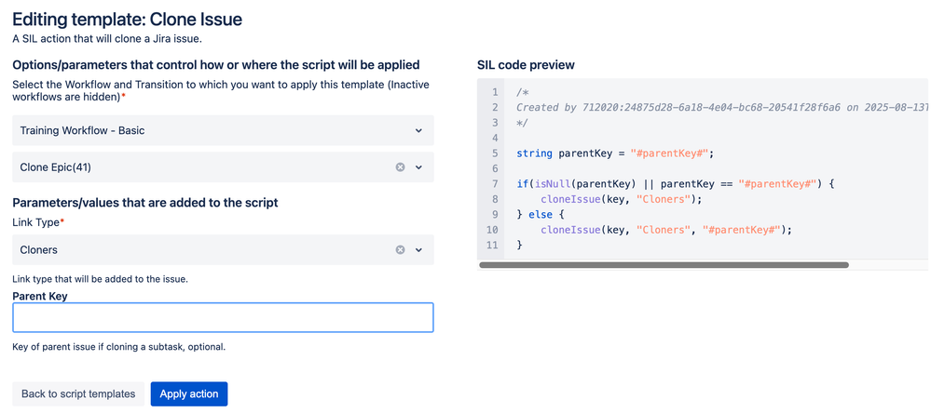Viewport: 931px width, 413px height.
Task: Expand the Clone Epic(41) transition dropdown chevron
Action: (418, 167)
